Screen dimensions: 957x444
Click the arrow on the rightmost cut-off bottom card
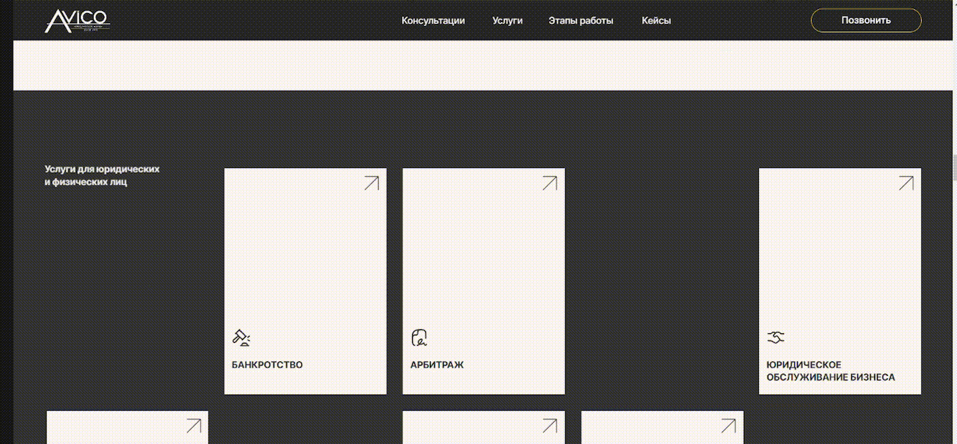728,426
